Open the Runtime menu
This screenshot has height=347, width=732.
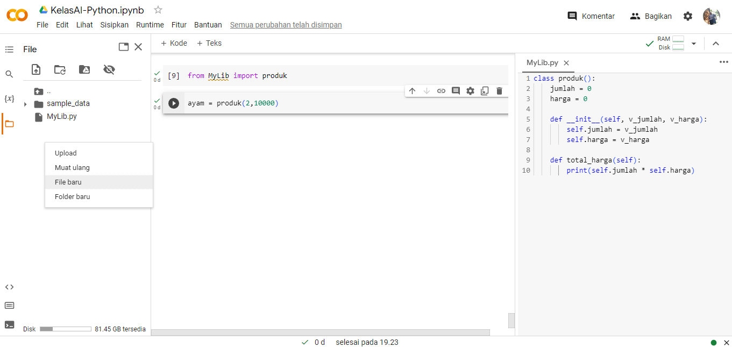point(150,25)
